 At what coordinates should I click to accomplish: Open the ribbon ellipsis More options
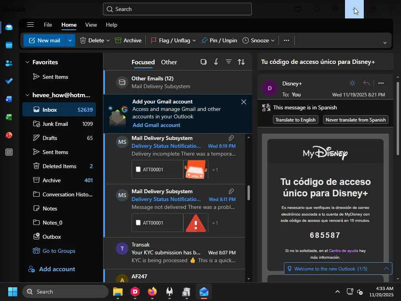286,40
